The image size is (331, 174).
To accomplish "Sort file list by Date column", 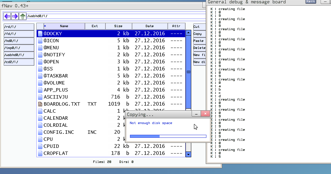I will point(150,26).
